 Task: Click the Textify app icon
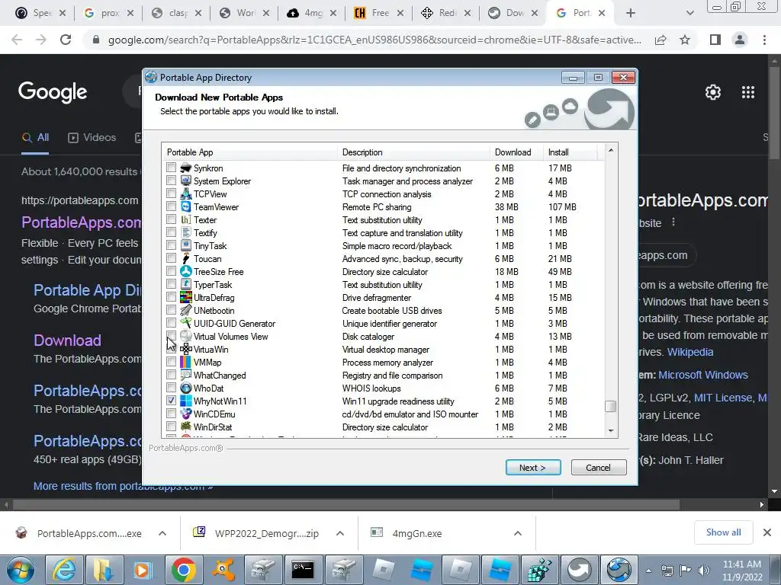pos(186,233)
